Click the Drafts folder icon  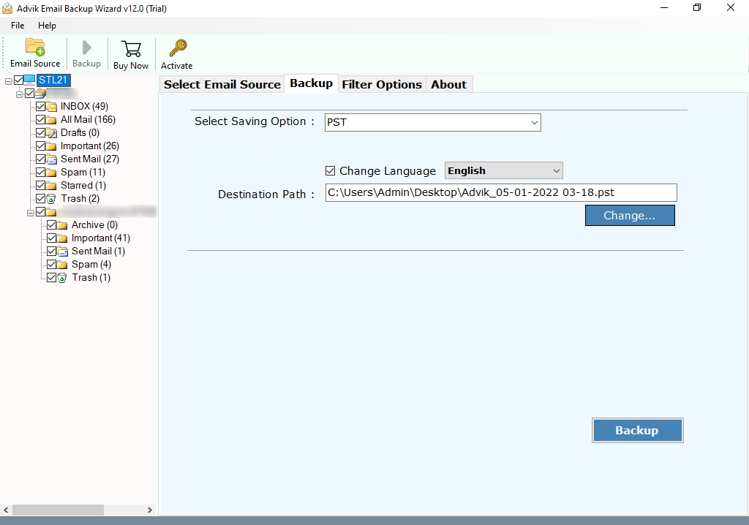point(51,133)
